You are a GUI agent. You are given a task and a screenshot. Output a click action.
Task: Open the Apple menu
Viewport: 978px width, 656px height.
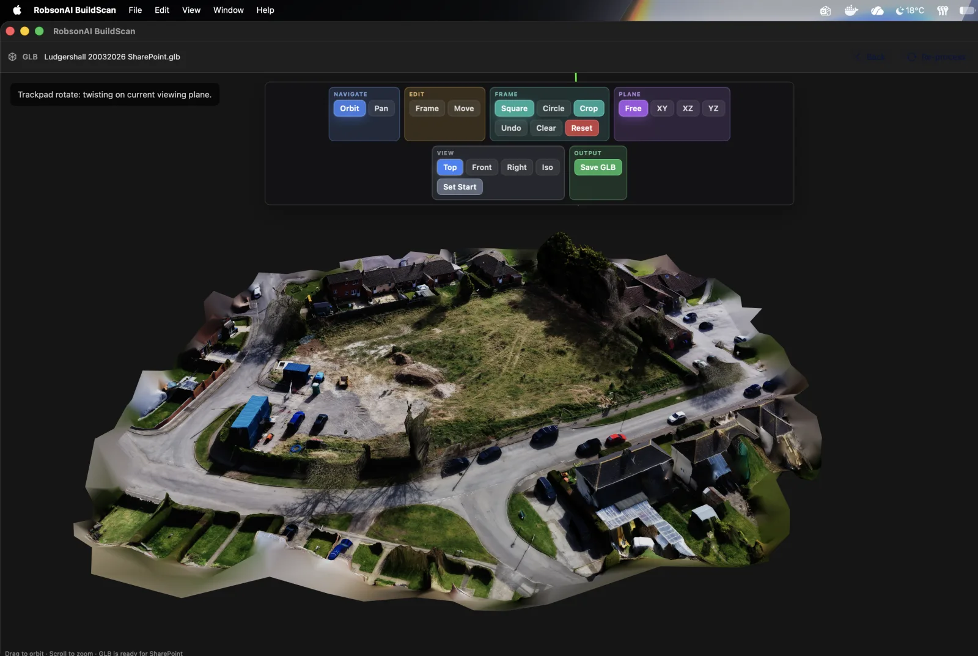pyautogui.click(x=17, y=10)
